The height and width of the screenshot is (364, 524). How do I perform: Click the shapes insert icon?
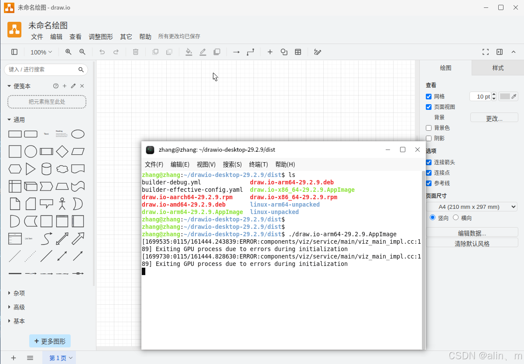[x=284, y=52]
